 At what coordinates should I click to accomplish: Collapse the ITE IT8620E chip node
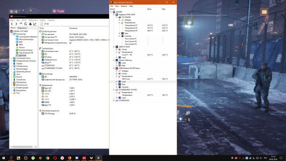(x=117, y=17)
